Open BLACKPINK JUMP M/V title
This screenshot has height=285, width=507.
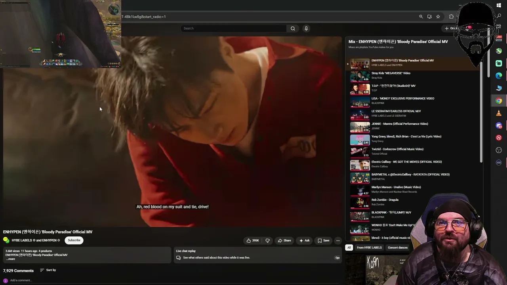click(x=391, y=213)
